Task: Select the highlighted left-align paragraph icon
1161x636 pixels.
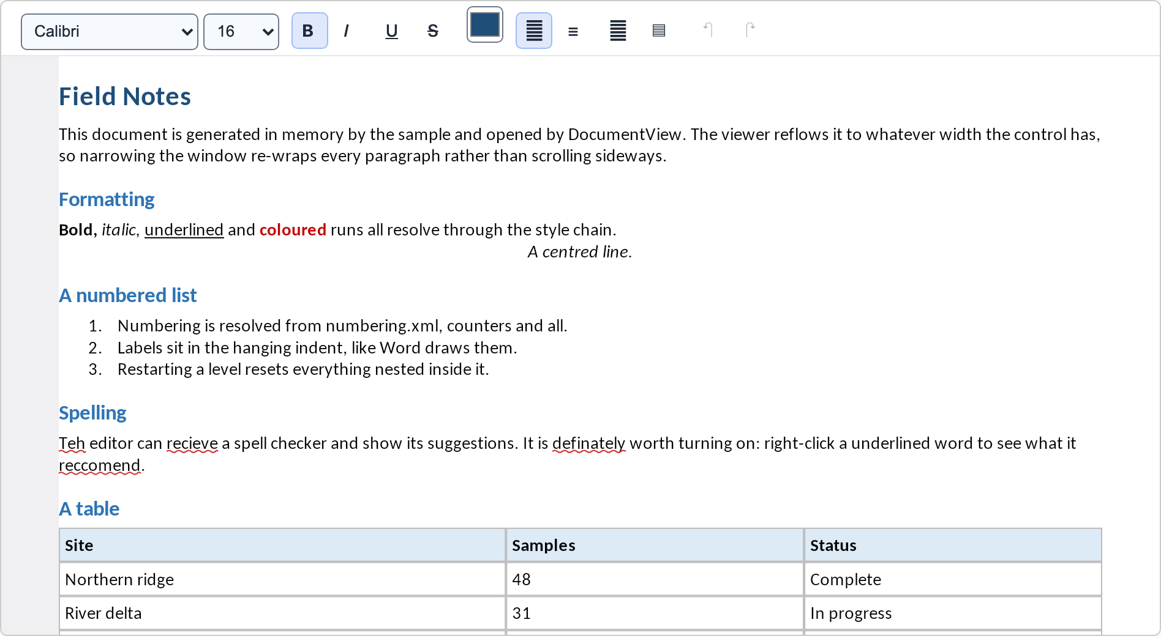Action: (x=534, y=31)
